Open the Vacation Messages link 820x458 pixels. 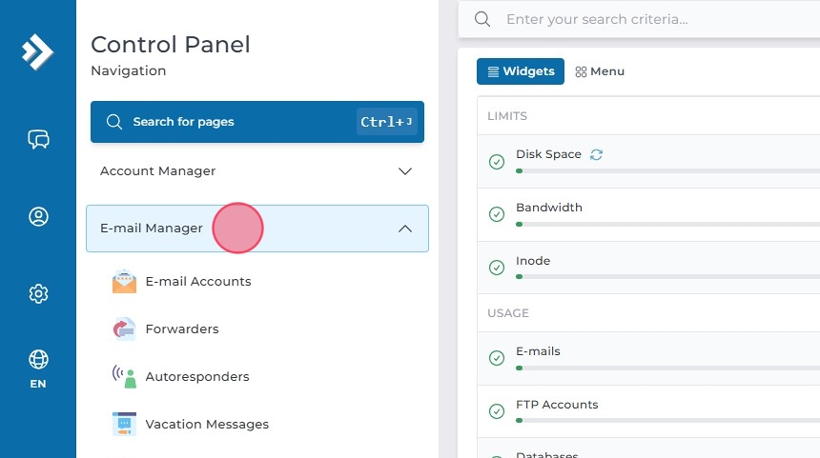click(x=207, y=425)
